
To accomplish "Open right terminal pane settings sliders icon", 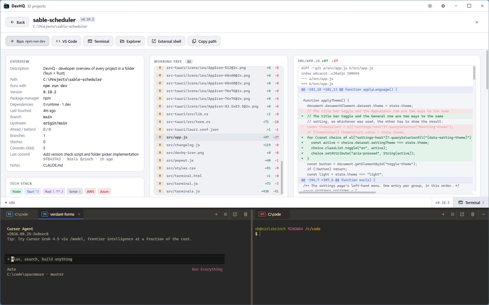I will (x=453, y=214).
